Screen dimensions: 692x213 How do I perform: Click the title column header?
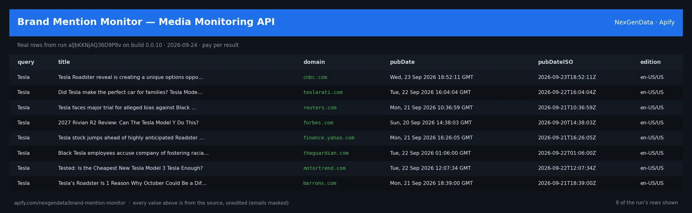[x=64, y=62]
